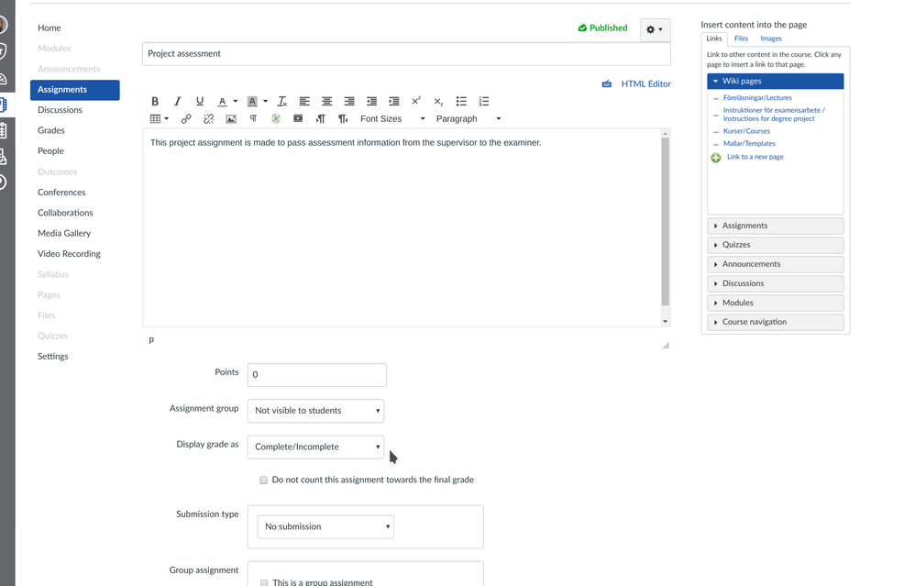
Task: Insert link to Instructions for degree project
Action: (774, 115)
